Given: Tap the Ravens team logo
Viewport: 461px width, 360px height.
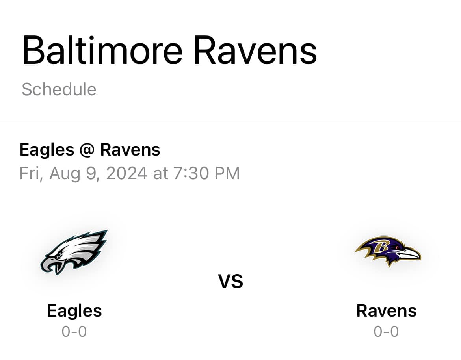Looking at the screenshot, I should pos(387,252).
